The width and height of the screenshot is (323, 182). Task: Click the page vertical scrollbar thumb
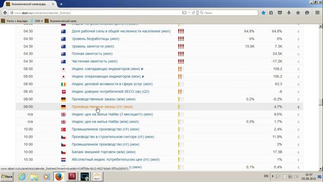(320, 102)
